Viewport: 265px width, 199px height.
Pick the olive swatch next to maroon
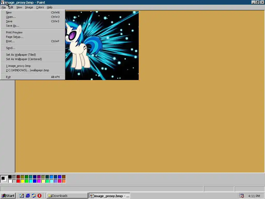coord(23,177)
